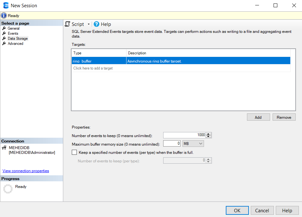
Task: Click OK to confirm the session
Action: coord(237,210)
